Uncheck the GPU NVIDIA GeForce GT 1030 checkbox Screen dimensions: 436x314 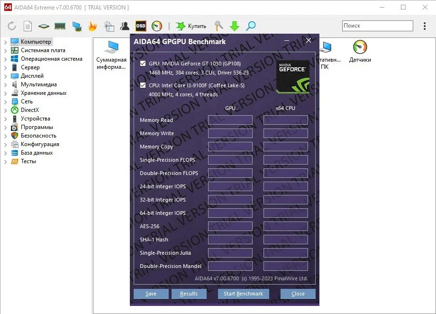[143, 64]
